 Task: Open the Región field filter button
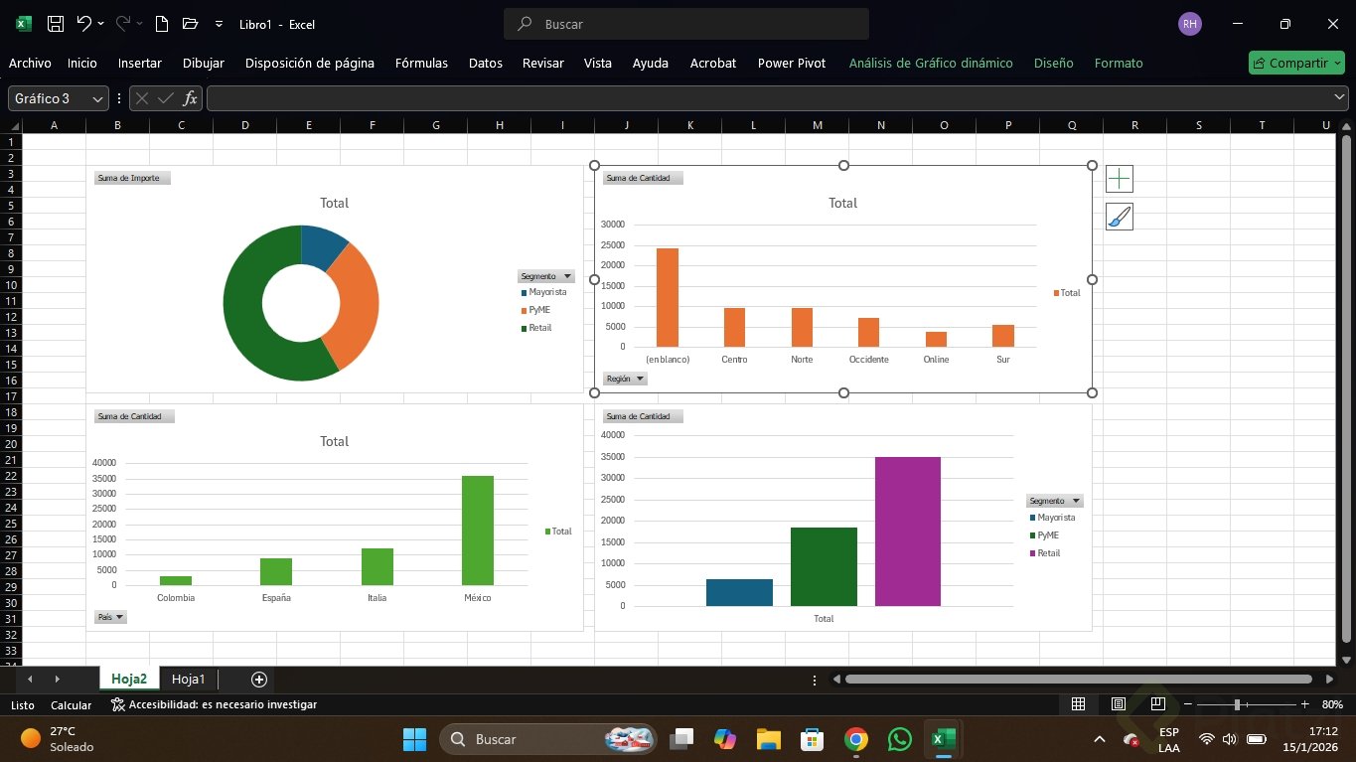[x=626, y=379]
